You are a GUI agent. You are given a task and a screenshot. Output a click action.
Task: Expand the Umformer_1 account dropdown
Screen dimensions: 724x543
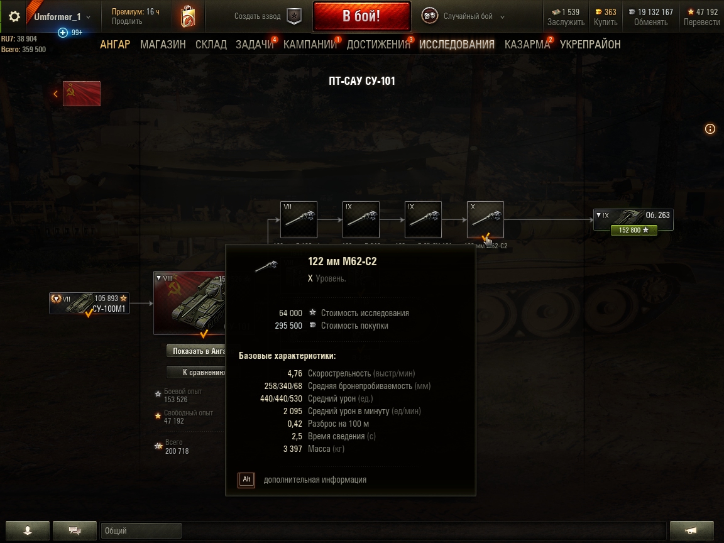(88, 17)
